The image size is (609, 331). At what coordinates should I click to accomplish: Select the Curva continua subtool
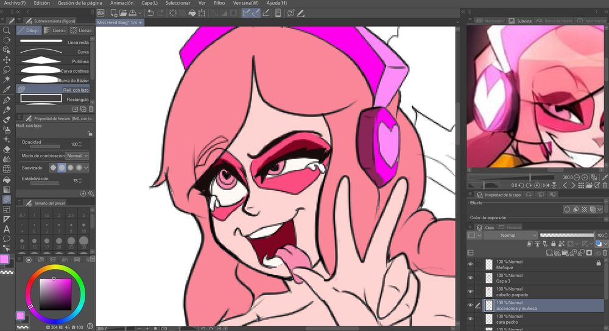coord(54,70)
